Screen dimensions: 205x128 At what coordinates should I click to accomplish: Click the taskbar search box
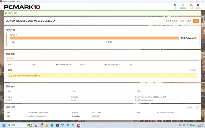coord(20,125)
